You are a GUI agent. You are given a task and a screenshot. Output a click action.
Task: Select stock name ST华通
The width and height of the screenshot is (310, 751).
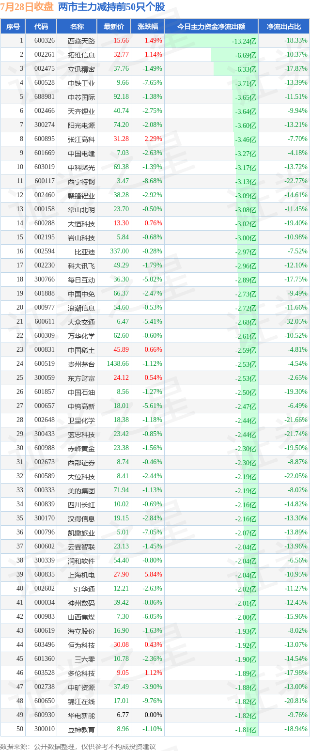[x=84, y=589]
